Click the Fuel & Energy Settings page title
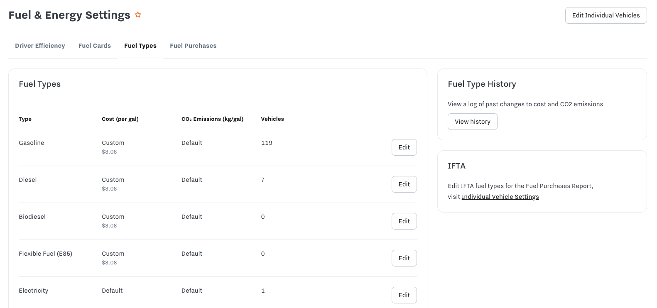657x308 pixels. point(69,15)
